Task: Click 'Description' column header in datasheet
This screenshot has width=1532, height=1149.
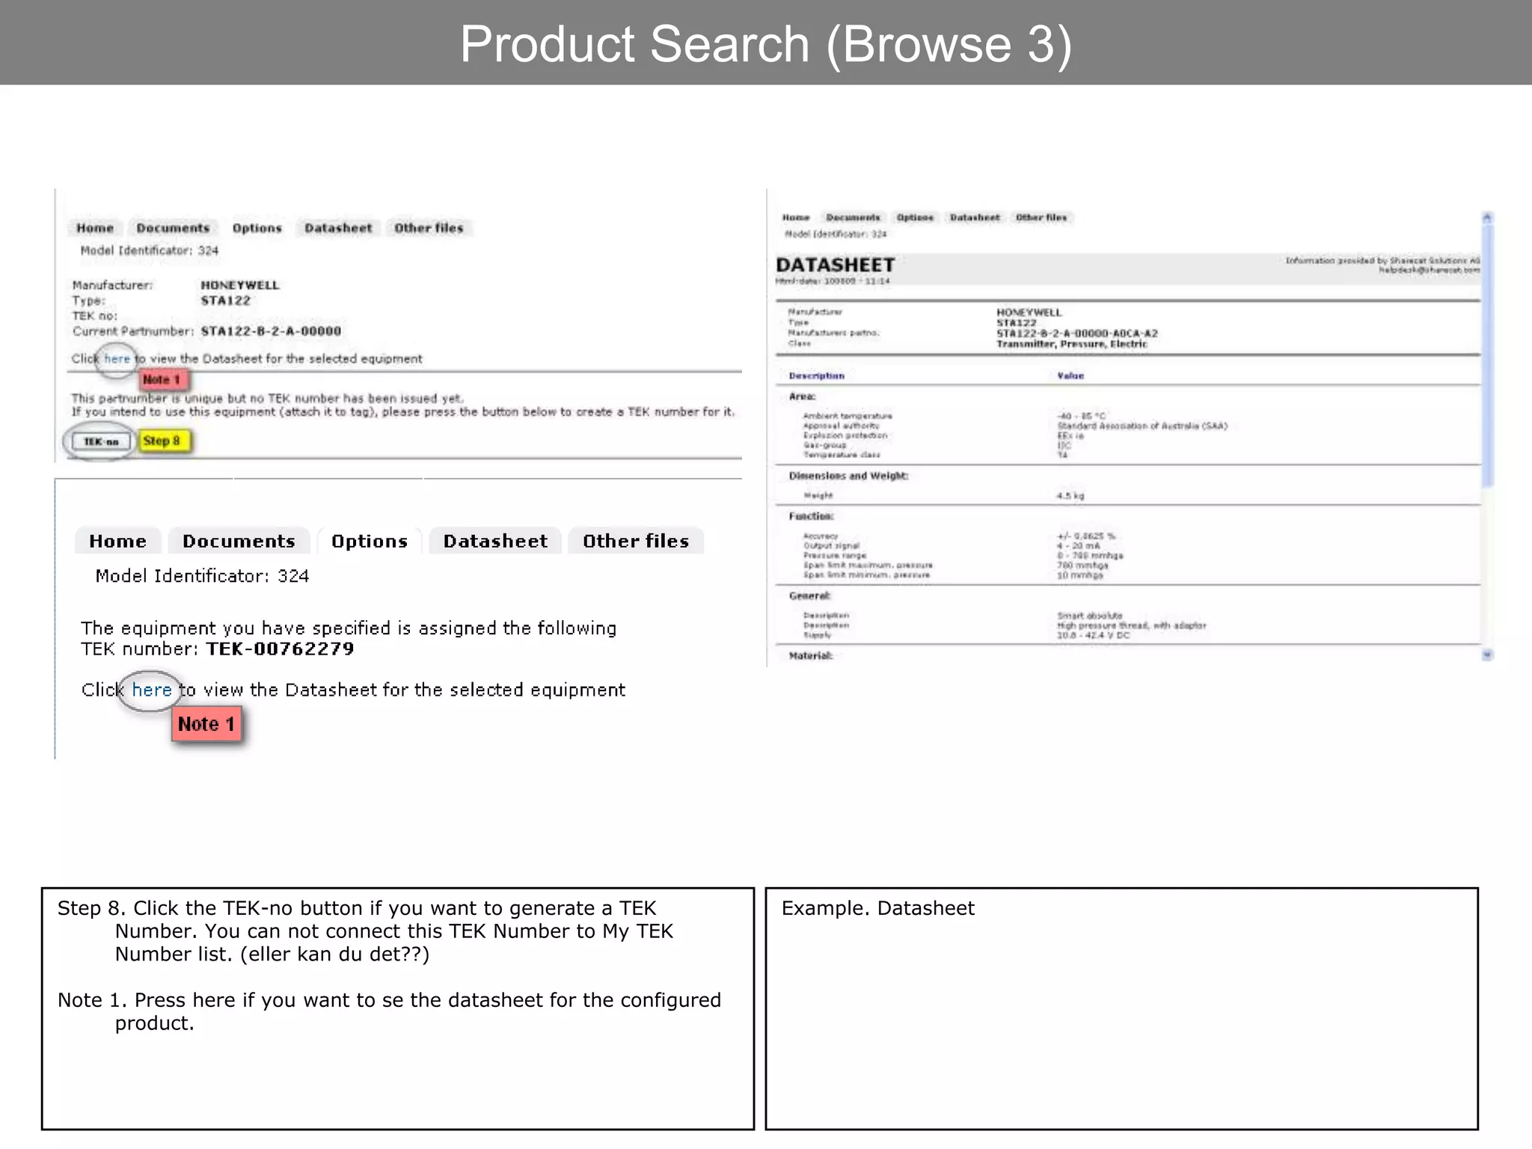Action: pyautogui.click(x=816, y=376)
